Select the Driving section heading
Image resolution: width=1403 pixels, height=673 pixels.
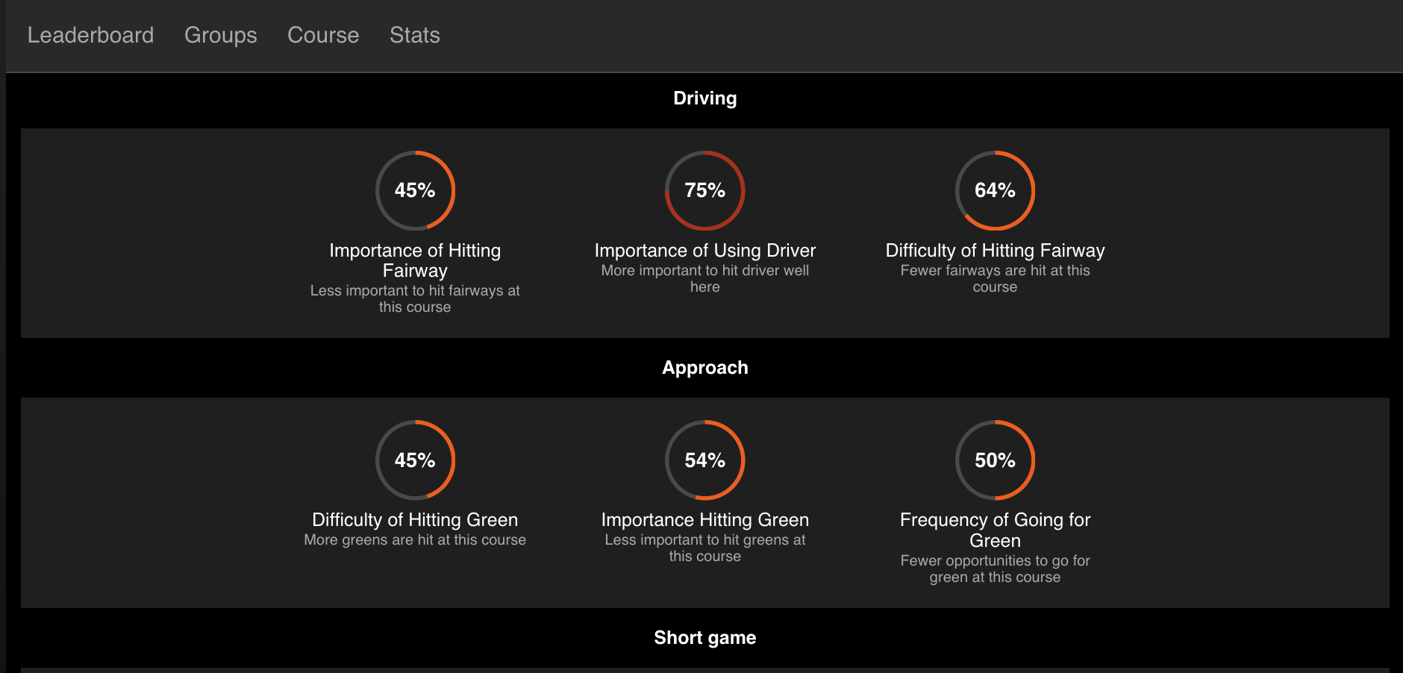pyautogui.click(x=704, y=98)
